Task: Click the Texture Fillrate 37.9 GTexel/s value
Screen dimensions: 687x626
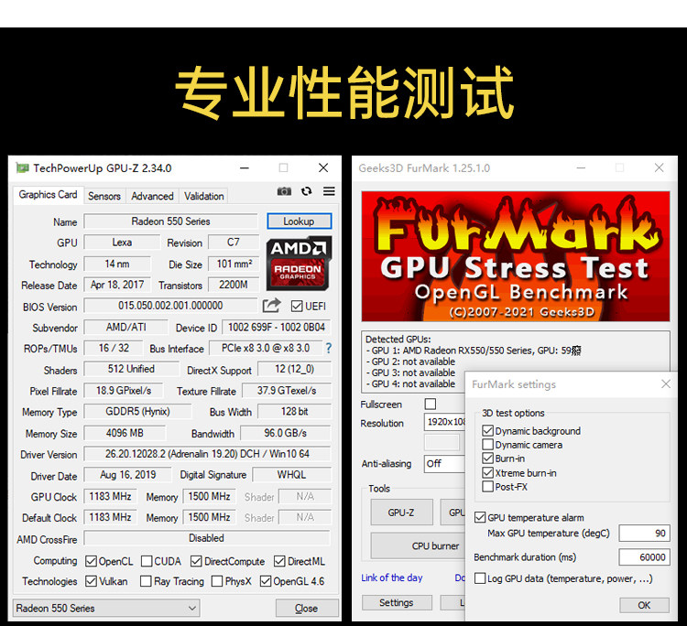Action: (287, 391)
